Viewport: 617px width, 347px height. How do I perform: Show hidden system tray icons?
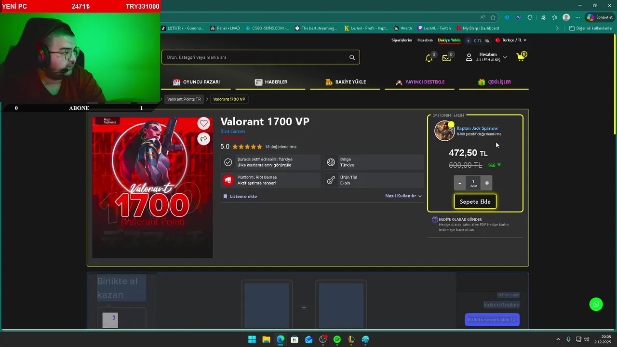558,339
